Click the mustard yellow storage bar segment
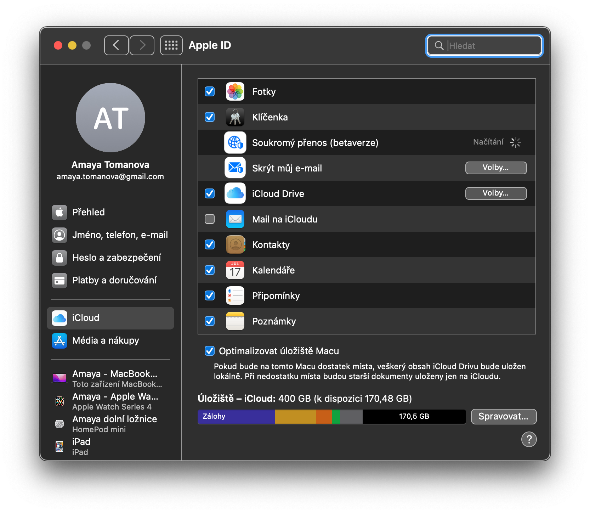Screen dimensions: 590x513 click(x=295, y=417)
